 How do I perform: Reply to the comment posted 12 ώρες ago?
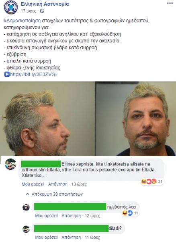coord(71,216)
